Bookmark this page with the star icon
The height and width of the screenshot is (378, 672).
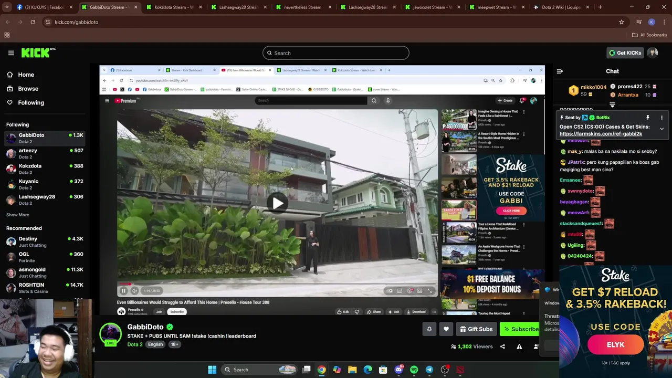pyautogui.click(x=622, y=22)
